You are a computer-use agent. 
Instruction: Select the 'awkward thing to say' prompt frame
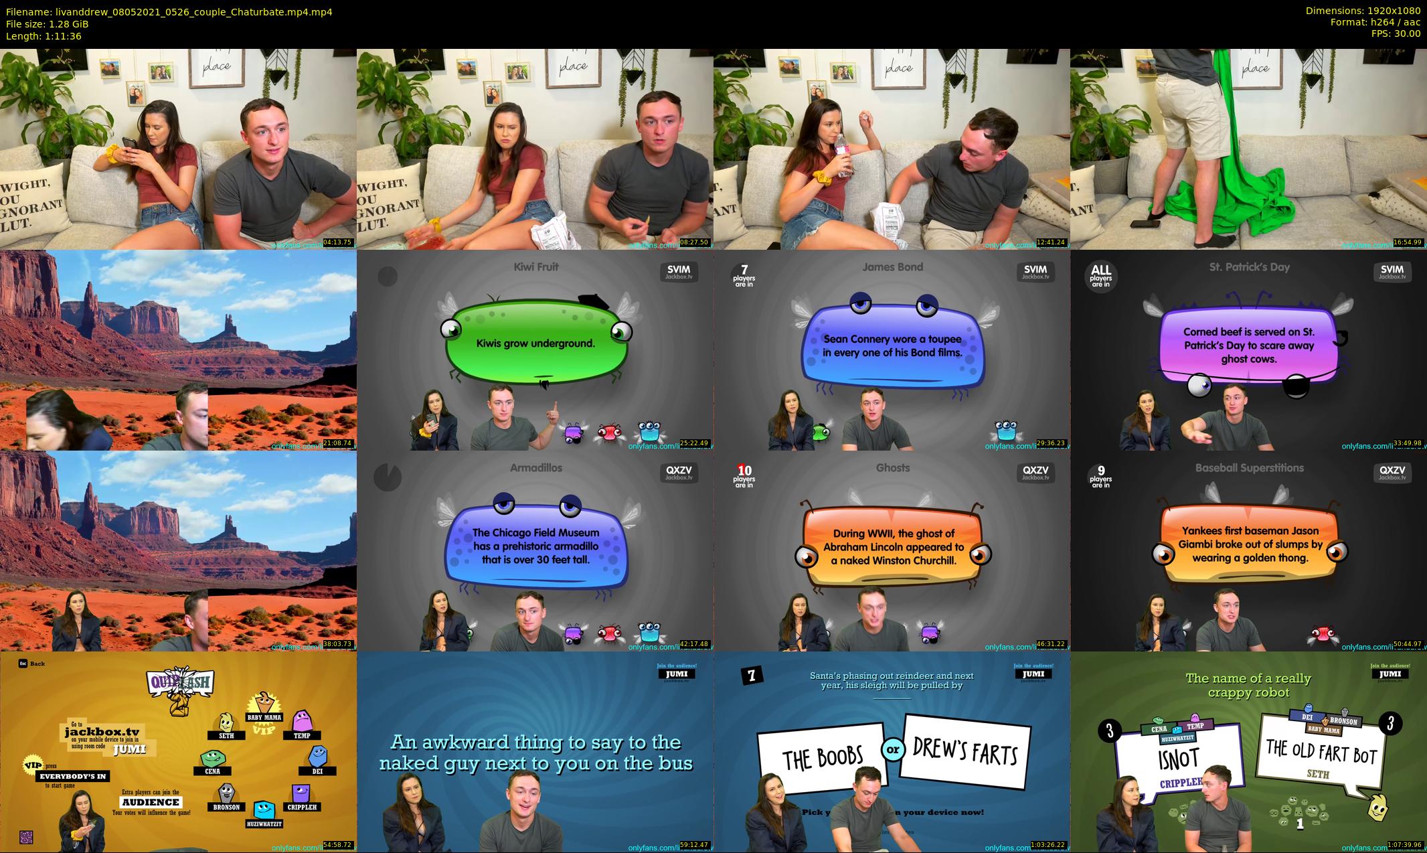coord(535,752)
